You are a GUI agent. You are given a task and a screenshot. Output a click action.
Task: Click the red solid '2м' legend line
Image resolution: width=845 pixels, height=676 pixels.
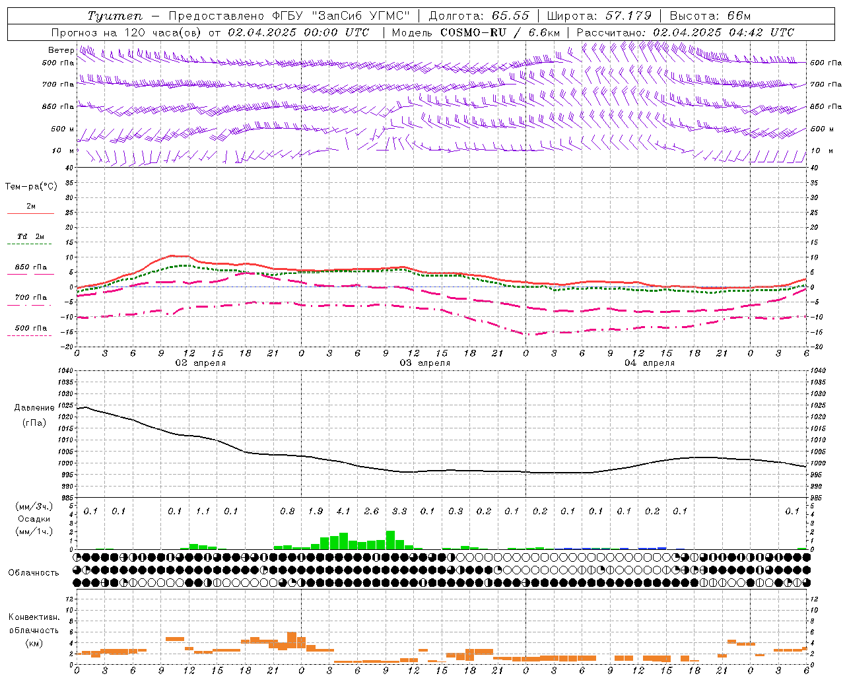click(30, 214)
